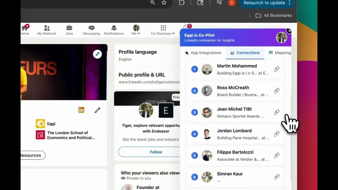Screen dimensions: 338x190
Task: Select the Martin Mohammed name
Action: 237,66
